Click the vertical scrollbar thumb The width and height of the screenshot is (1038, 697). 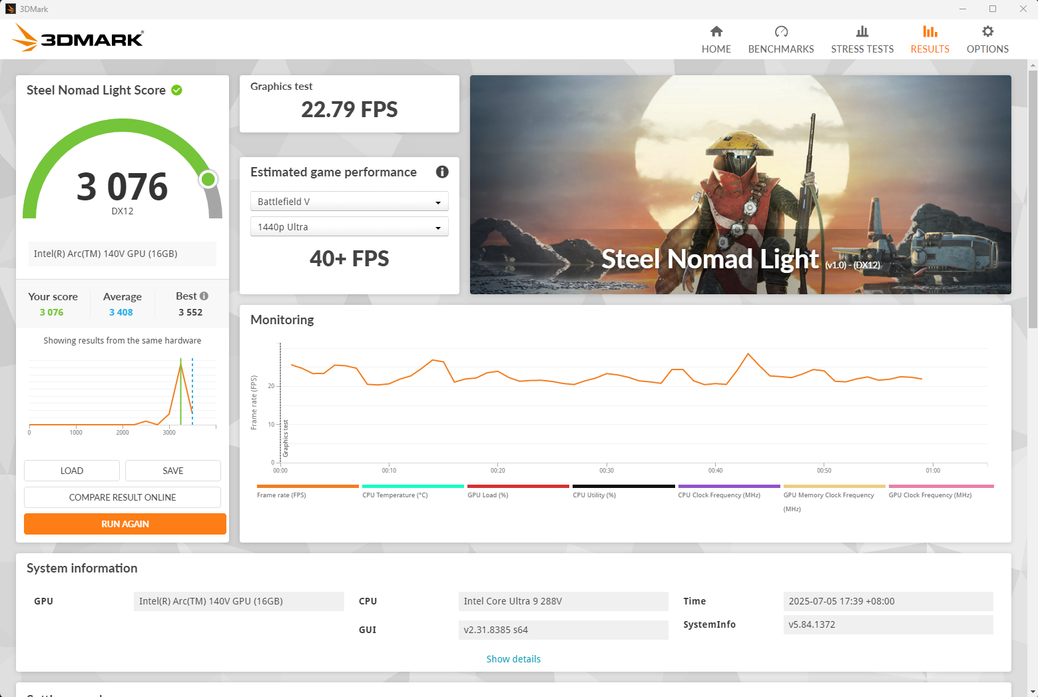[1033, 198]
